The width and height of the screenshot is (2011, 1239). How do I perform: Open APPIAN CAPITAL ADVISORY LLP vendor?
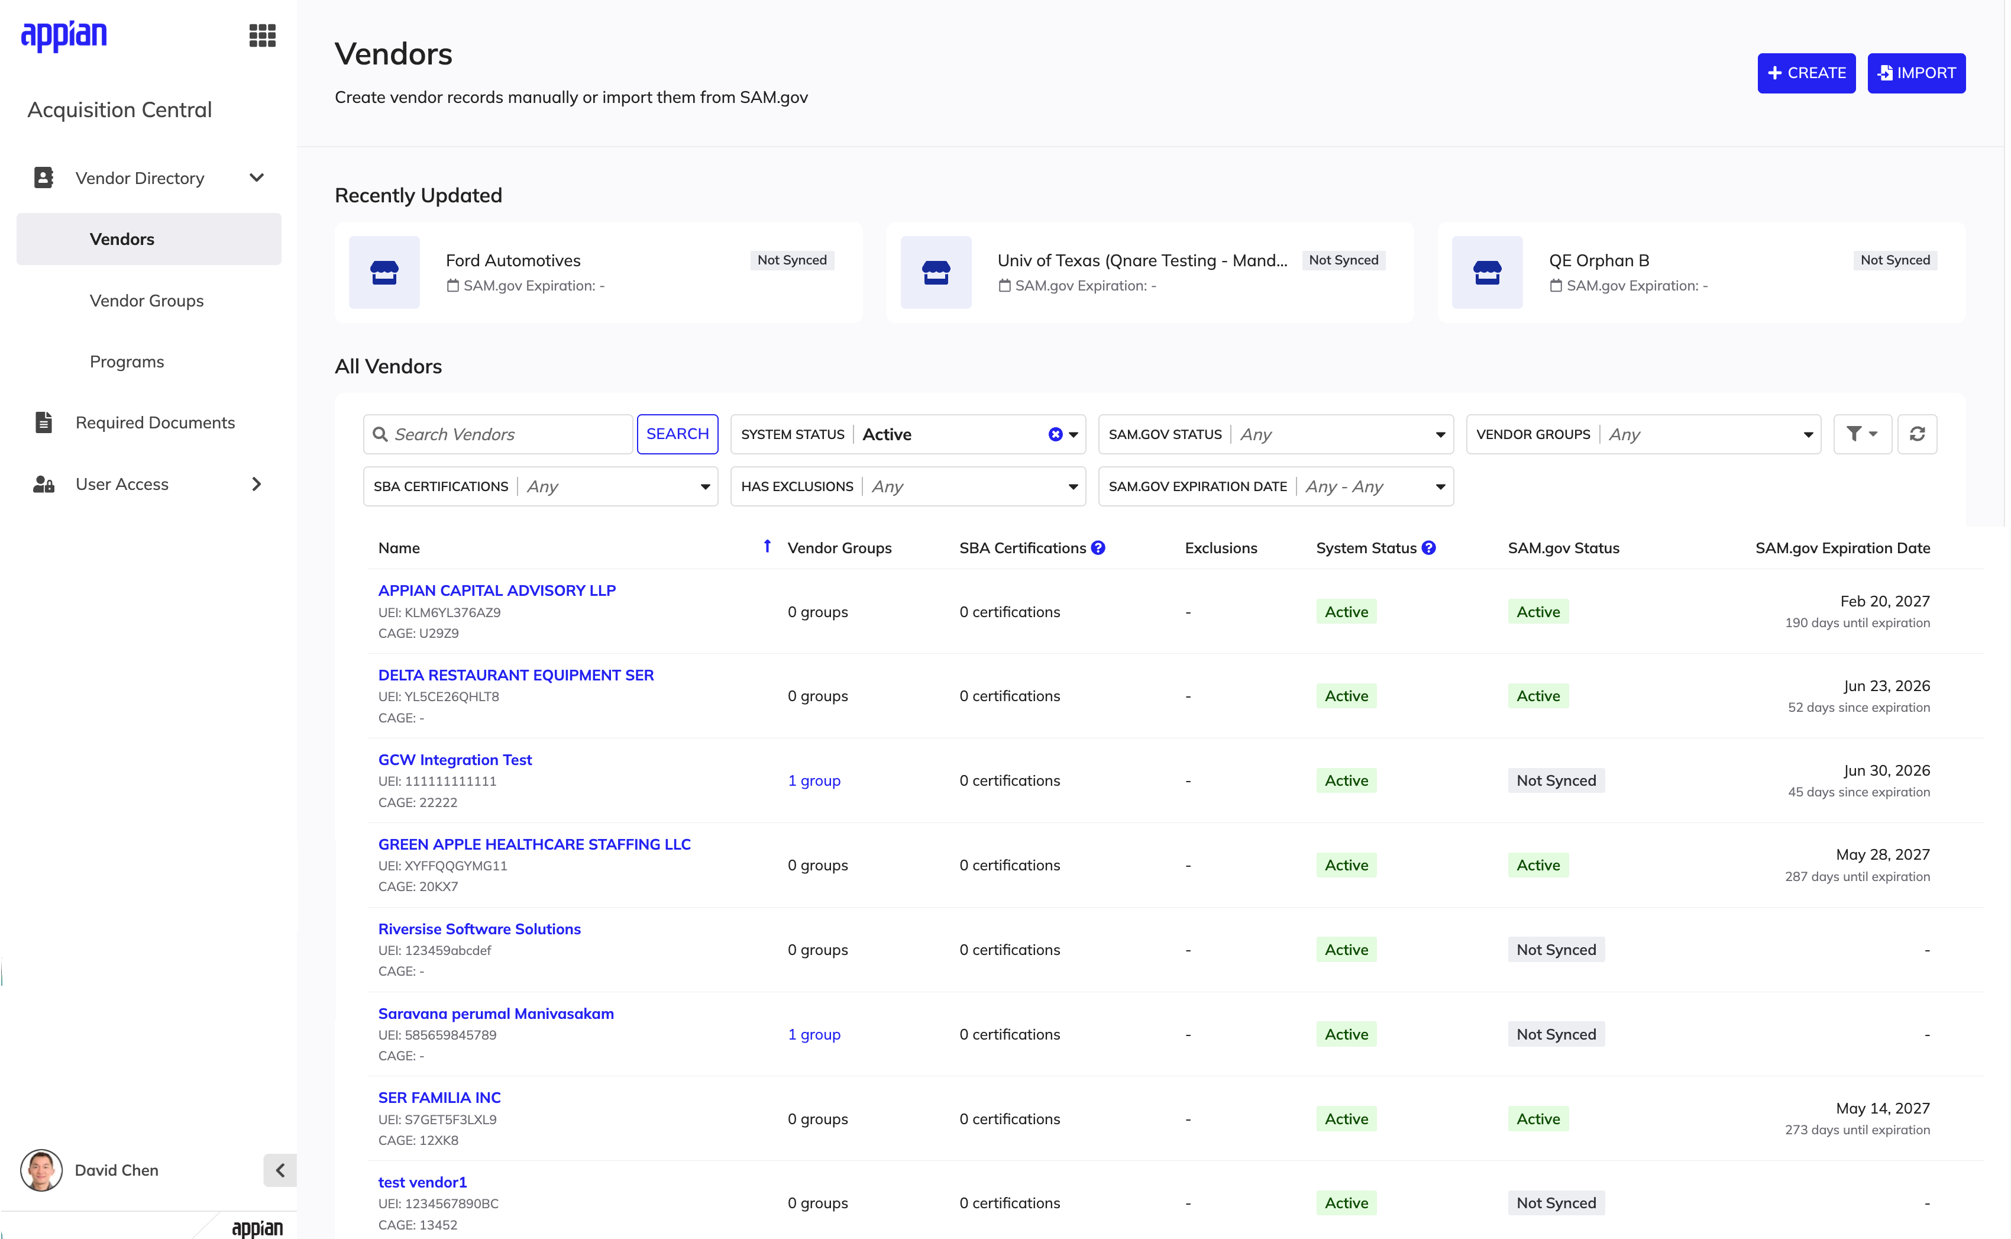click(x=497, y=591)
